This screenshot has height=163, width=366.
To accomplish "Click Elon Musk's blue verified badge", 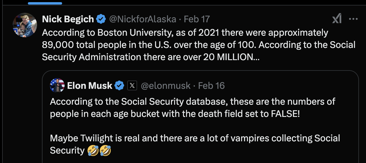I will pos(119,86).
